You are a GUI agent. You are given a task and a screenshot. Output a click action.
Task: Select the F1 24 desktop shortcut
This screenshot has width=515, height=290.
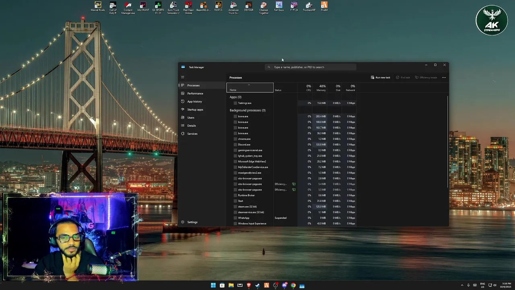(x=294, y=6)
